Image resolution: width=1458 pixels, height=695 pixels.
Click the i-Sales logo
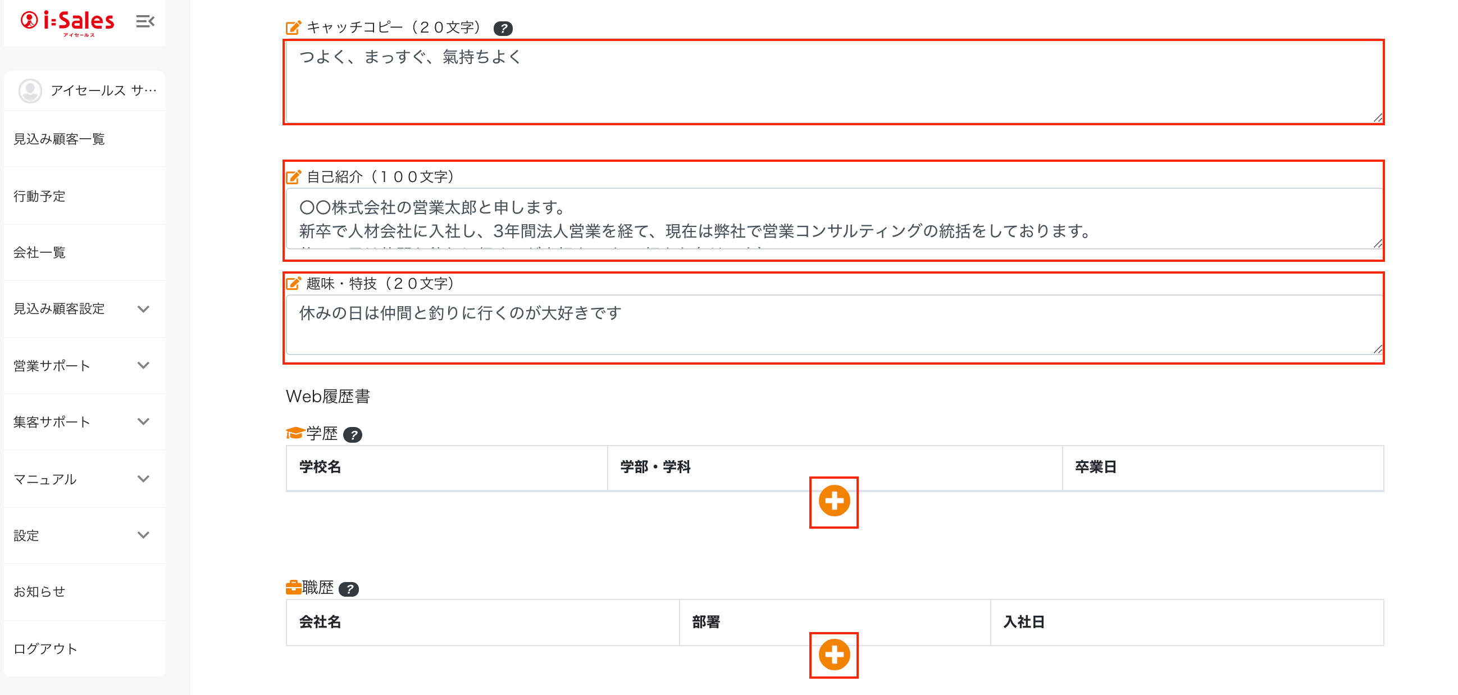coord(67,22)
